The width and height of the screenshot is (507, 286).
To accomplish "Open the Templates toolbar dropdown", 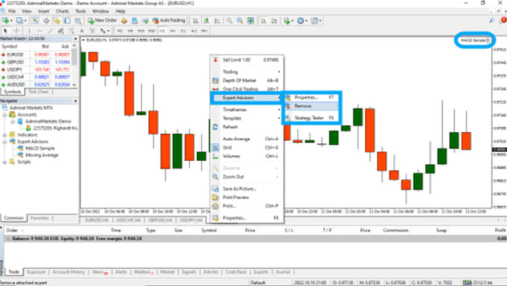I will 315,20.
